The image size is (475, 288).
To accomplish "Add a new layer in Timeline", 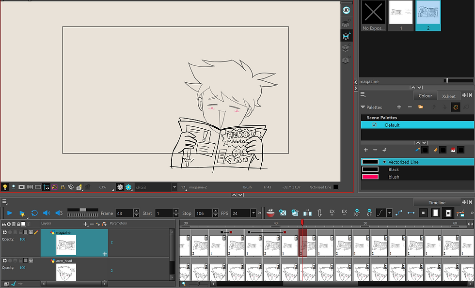I will [85, 224].
